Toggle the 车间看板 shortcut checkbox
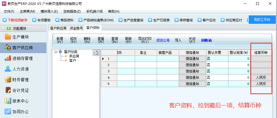 34,20
